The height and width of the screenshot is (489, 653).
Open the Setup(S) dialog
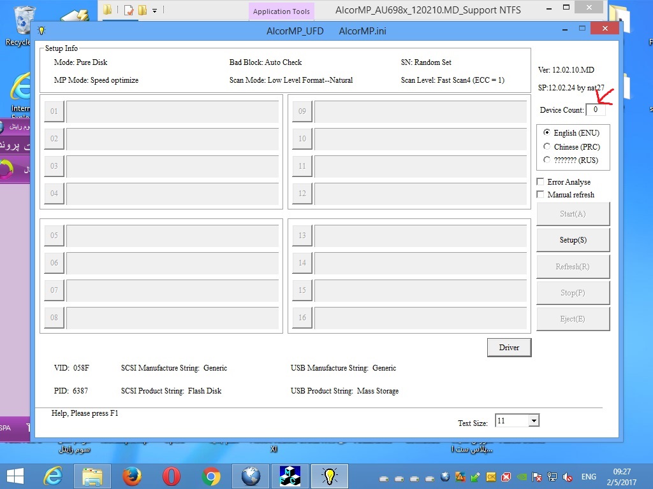[x=573, y=240]
